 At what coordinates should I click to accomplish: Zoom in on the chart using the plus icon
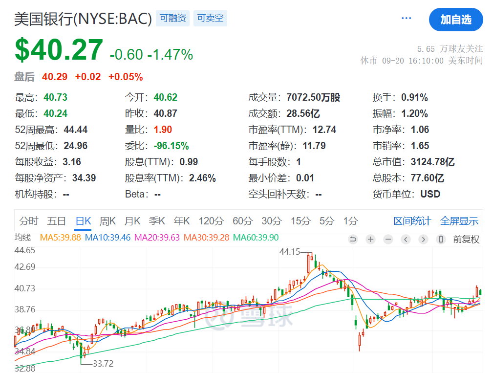click(x=370, y=239)
